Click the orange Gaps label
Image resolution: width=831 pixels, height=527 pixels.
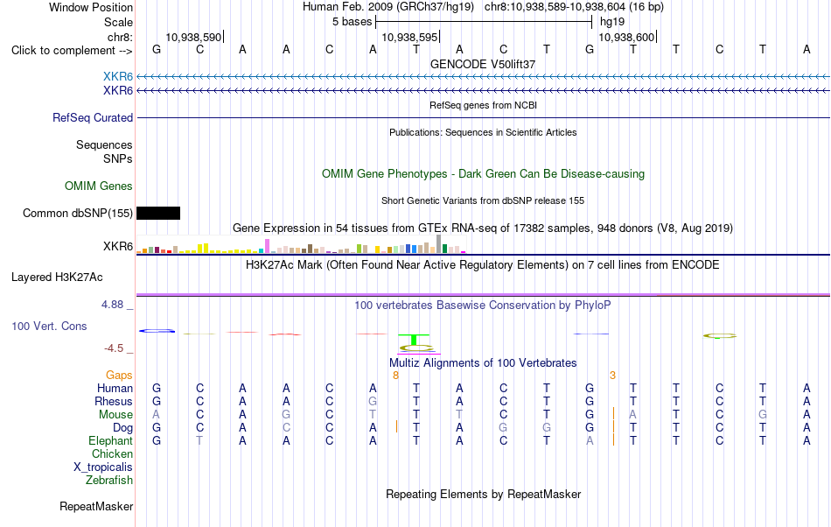[x=119, y=376]
